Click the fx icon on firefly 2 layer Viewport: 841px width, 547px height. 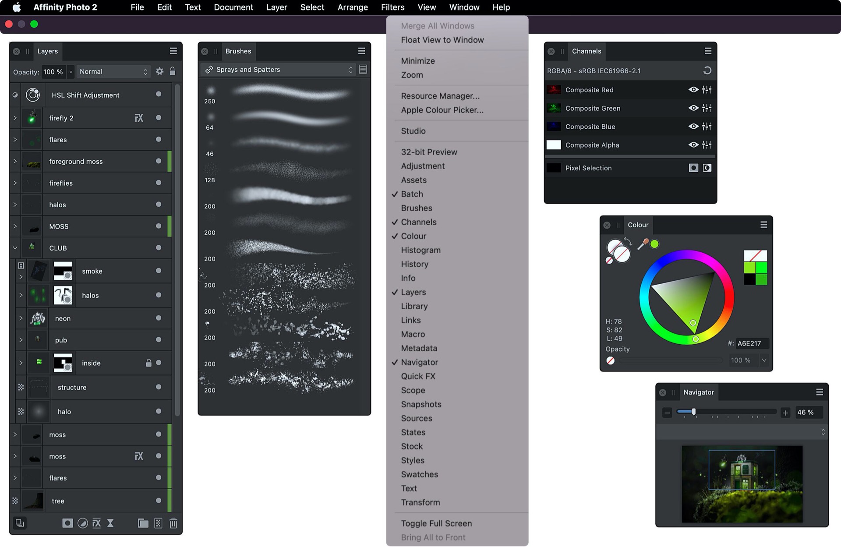pyautogui.click(x=139, y=118)
